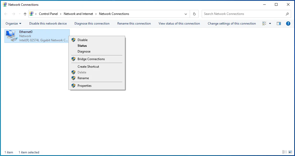Click the greyed-out Delete menu entry
The height and width of the screenshot is (156, 295).
pos(97,72)
